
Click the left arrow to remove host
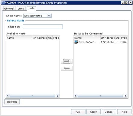coord(66,68)
